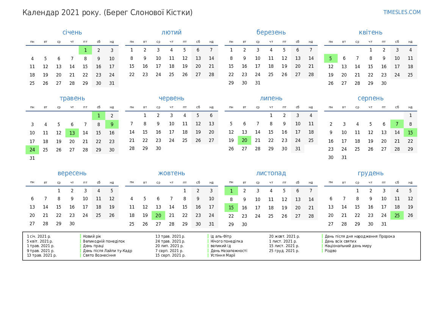Click legend date '20 жовт. 2021 р.'
The width and height of the screenshot is (443, 313).
pyautogui.click(x=284, y=237)
